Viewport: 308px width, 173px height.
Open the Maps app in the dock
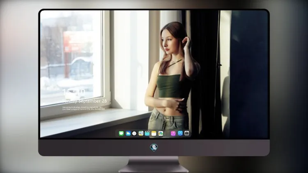141,134
